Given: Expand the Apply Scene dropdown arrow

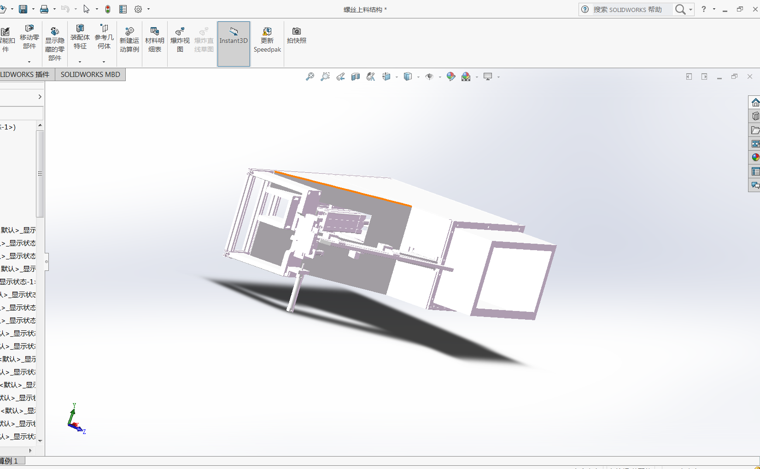Looking at the screenshot, I should 477,77.
